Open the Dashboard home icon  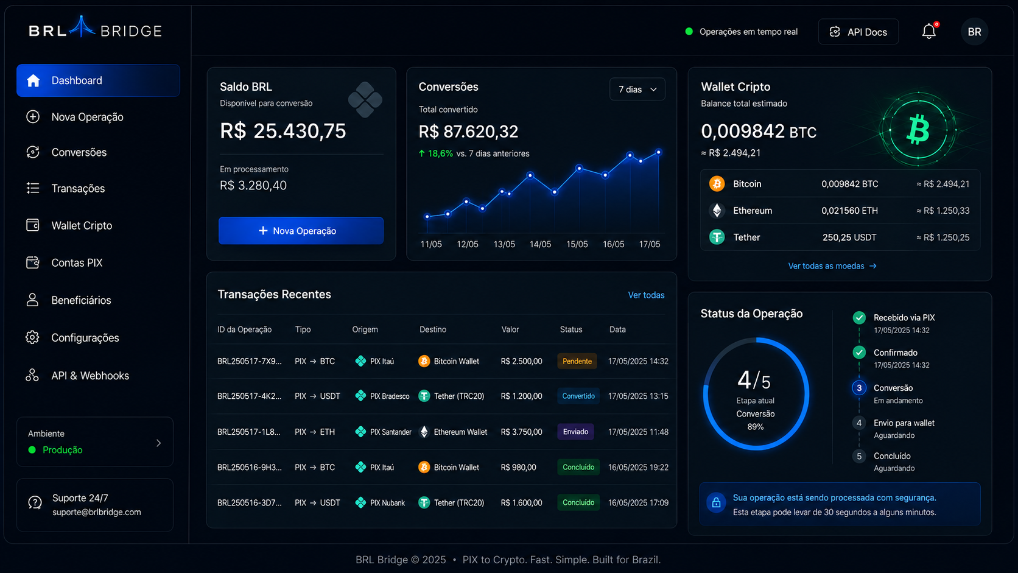(x=33, y=80)
